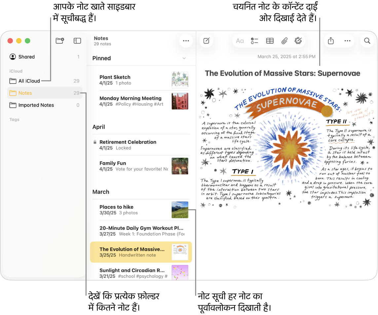Open the locked Retirement Celebration note
This screenshot has height=315, width=378.
(141, 145)
